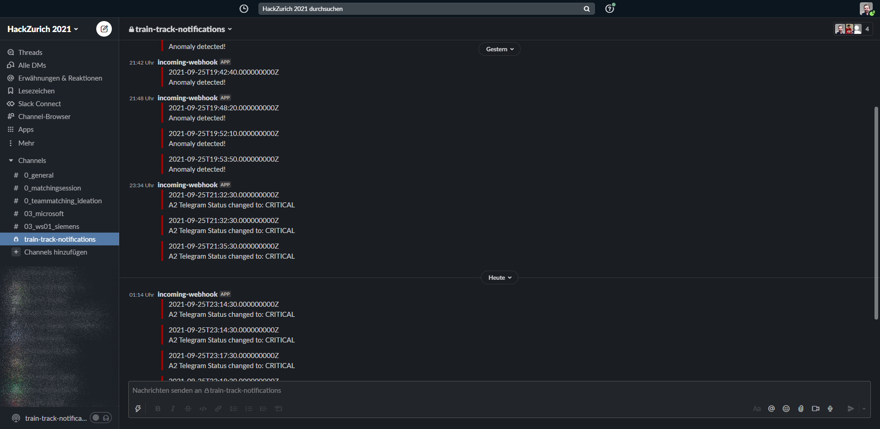Viewport: 880px width, 429px height.
Task: Apply blockquote formatting
Action: coord(263,408)
